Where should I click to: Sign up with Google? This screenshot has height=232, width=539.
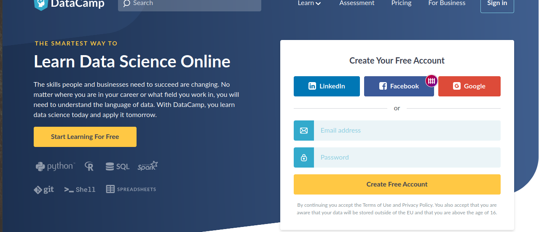[x=469, y=86]
